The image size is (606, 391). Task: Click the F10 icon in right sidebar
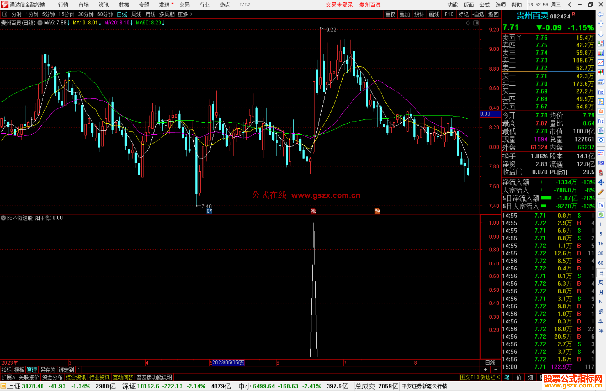point(601,92)
